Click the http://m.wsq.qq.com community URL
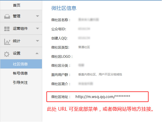 (x=103, y=97)
